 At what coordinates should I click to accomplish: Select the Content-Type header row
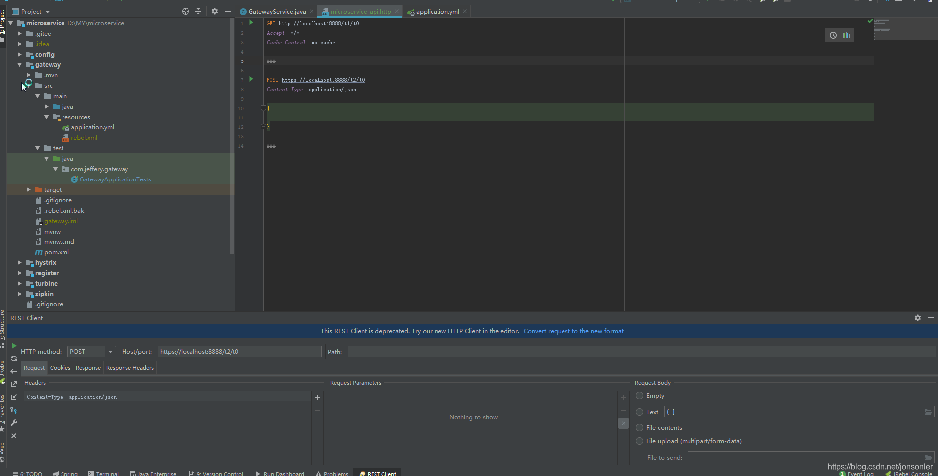click(x=168, y=397)
